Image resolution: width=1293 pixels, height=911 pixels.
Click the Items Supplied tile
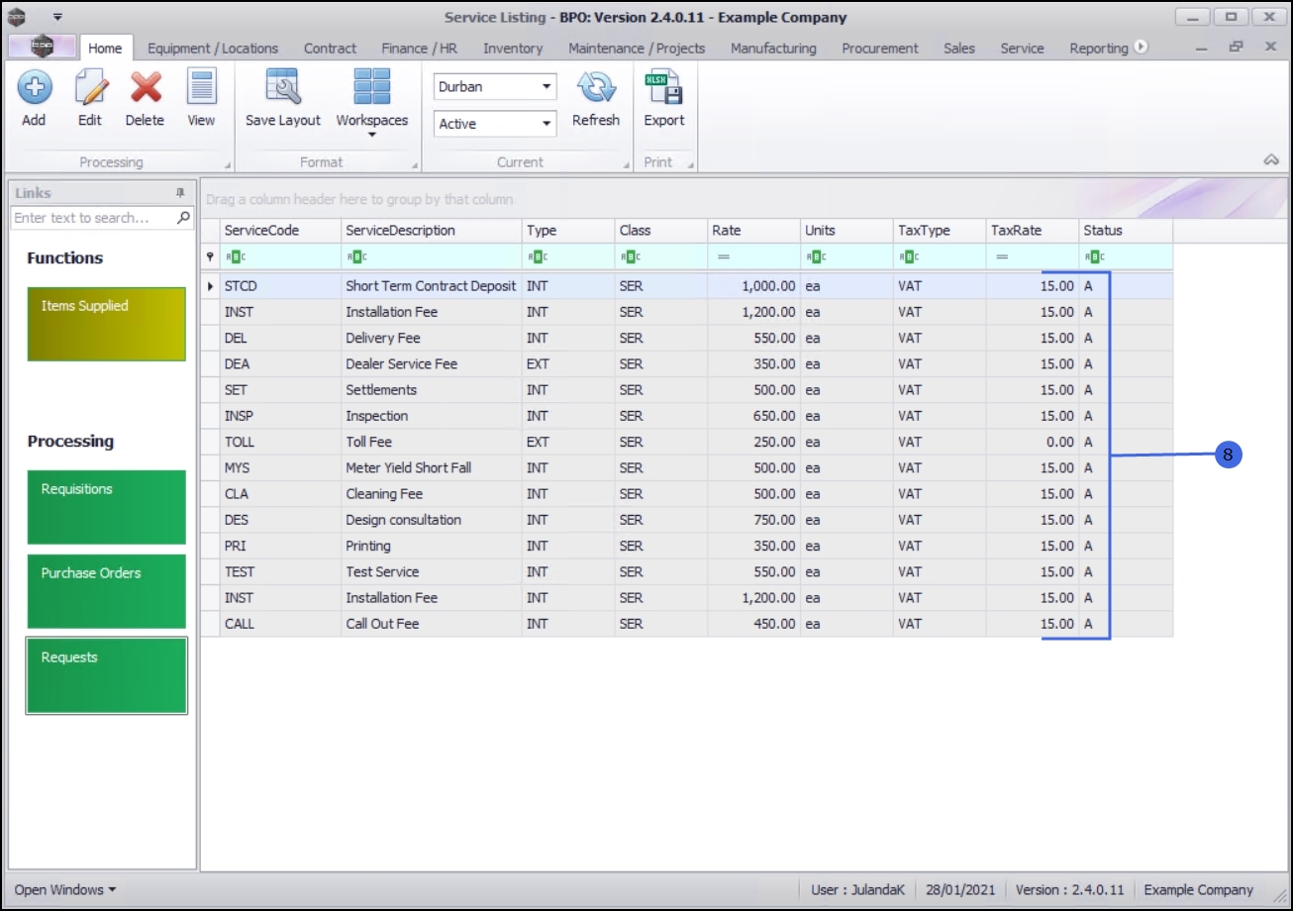pyautogui.click(x=106, y=324)
